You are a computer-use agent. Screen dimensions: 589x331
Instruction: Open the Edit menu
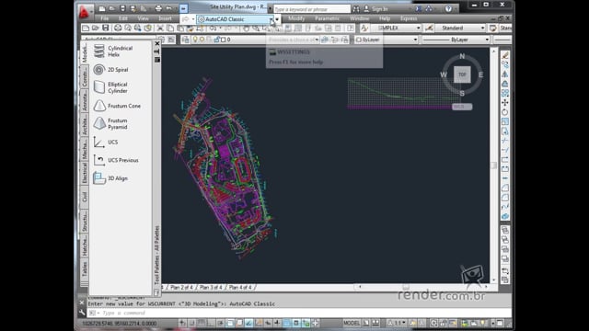[x=122, y=18]
